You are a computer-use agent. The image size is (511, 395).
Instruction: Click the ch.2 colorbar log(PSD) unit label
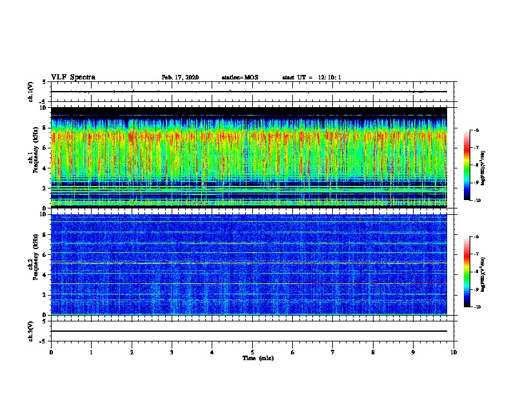click(x=483, y=275)
